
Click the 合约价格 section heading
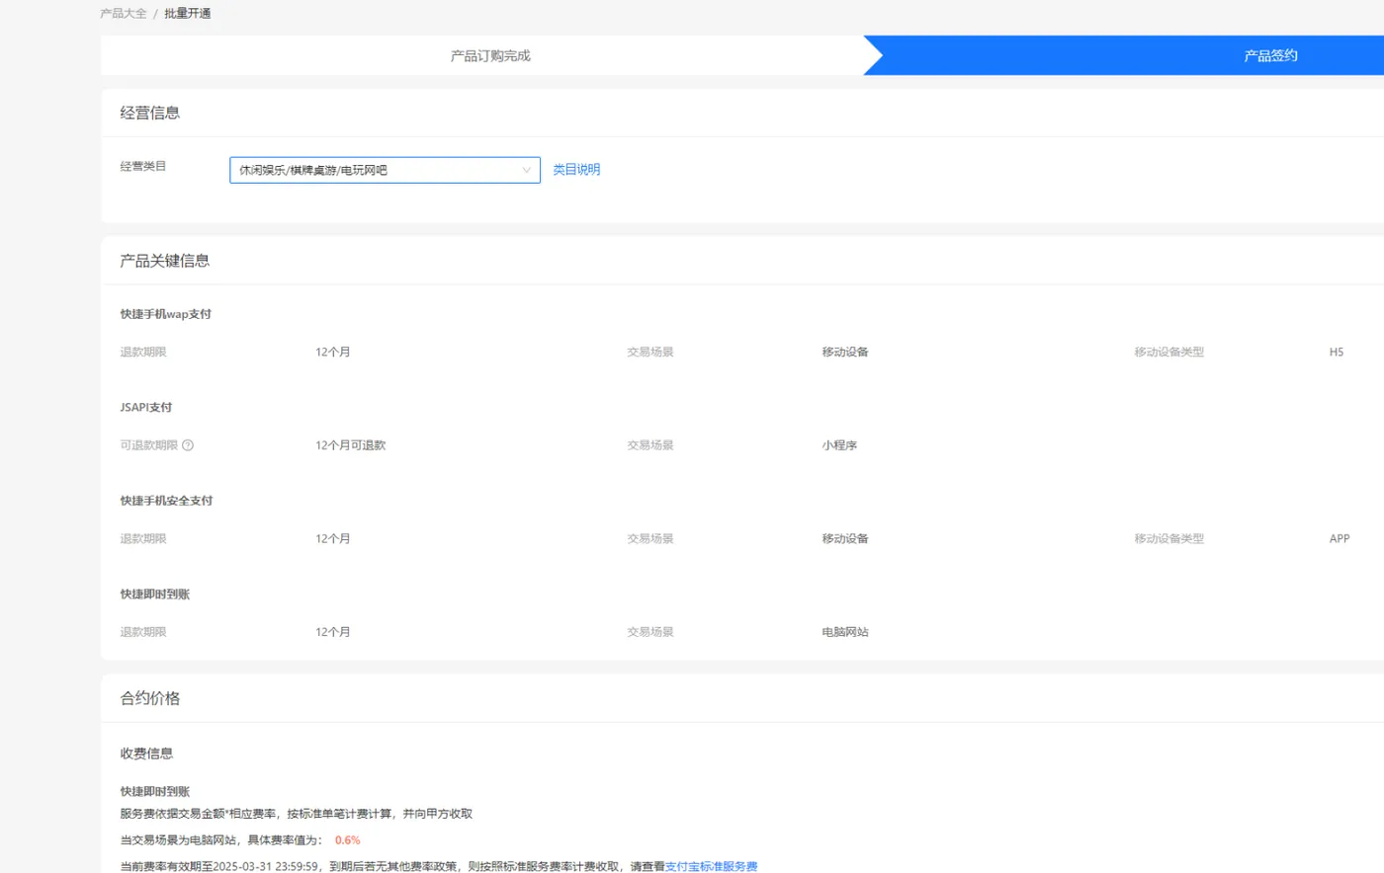pos(150,698)
